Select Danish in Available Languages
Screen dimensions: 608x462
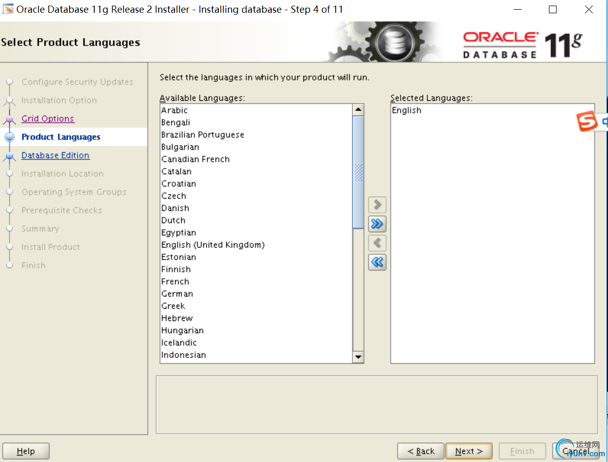tap(256, 208)
